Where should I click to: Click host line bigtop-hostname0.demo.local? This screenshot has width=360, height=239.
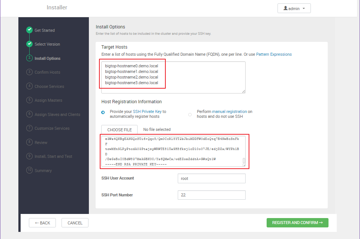132,66
